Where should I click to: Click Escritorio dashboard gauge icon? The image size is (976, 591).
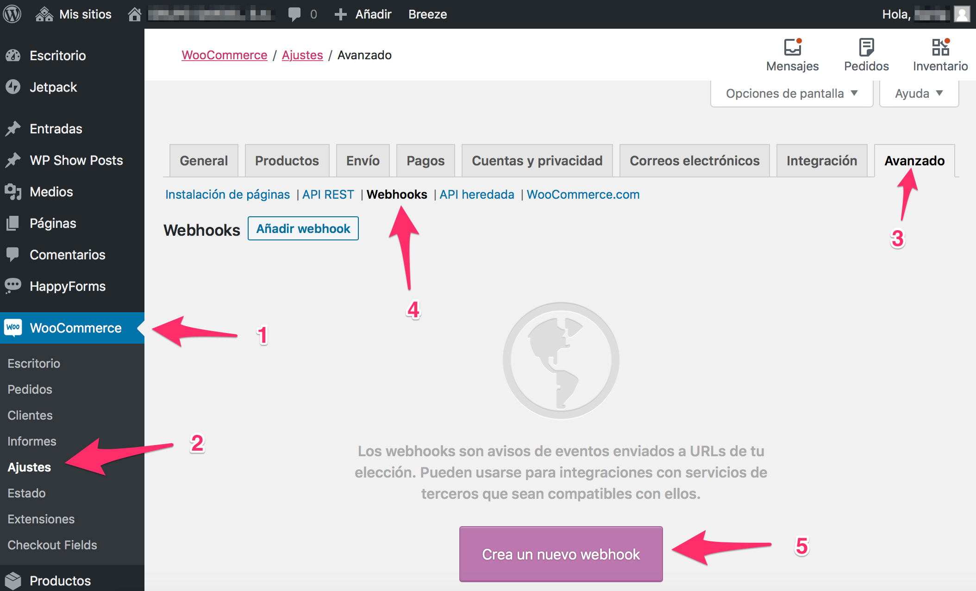(13, 56)
